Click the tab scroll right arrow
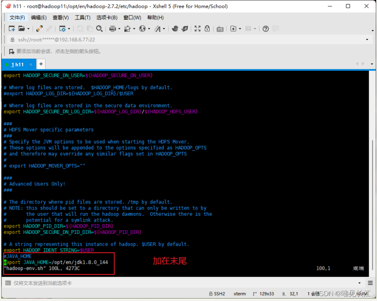This screenshot has width=377, height=301. click(363, 64)
